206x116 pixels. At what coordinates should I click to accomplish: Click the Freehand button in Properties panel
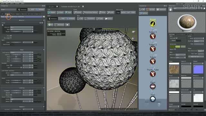coord(40,9)
